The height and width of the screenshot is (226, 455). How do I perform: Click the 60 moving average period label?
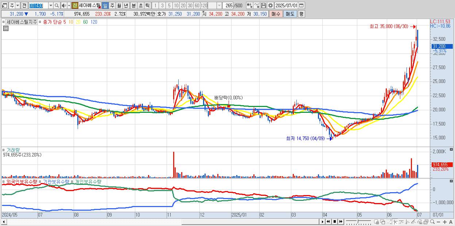pyautogui.click(x=85, y=22)
